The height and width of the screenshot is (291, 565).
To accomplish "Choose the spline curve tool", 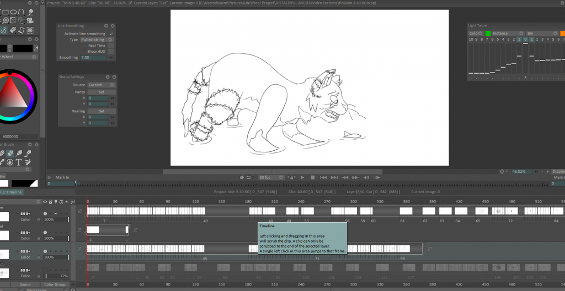I will 22,12.
